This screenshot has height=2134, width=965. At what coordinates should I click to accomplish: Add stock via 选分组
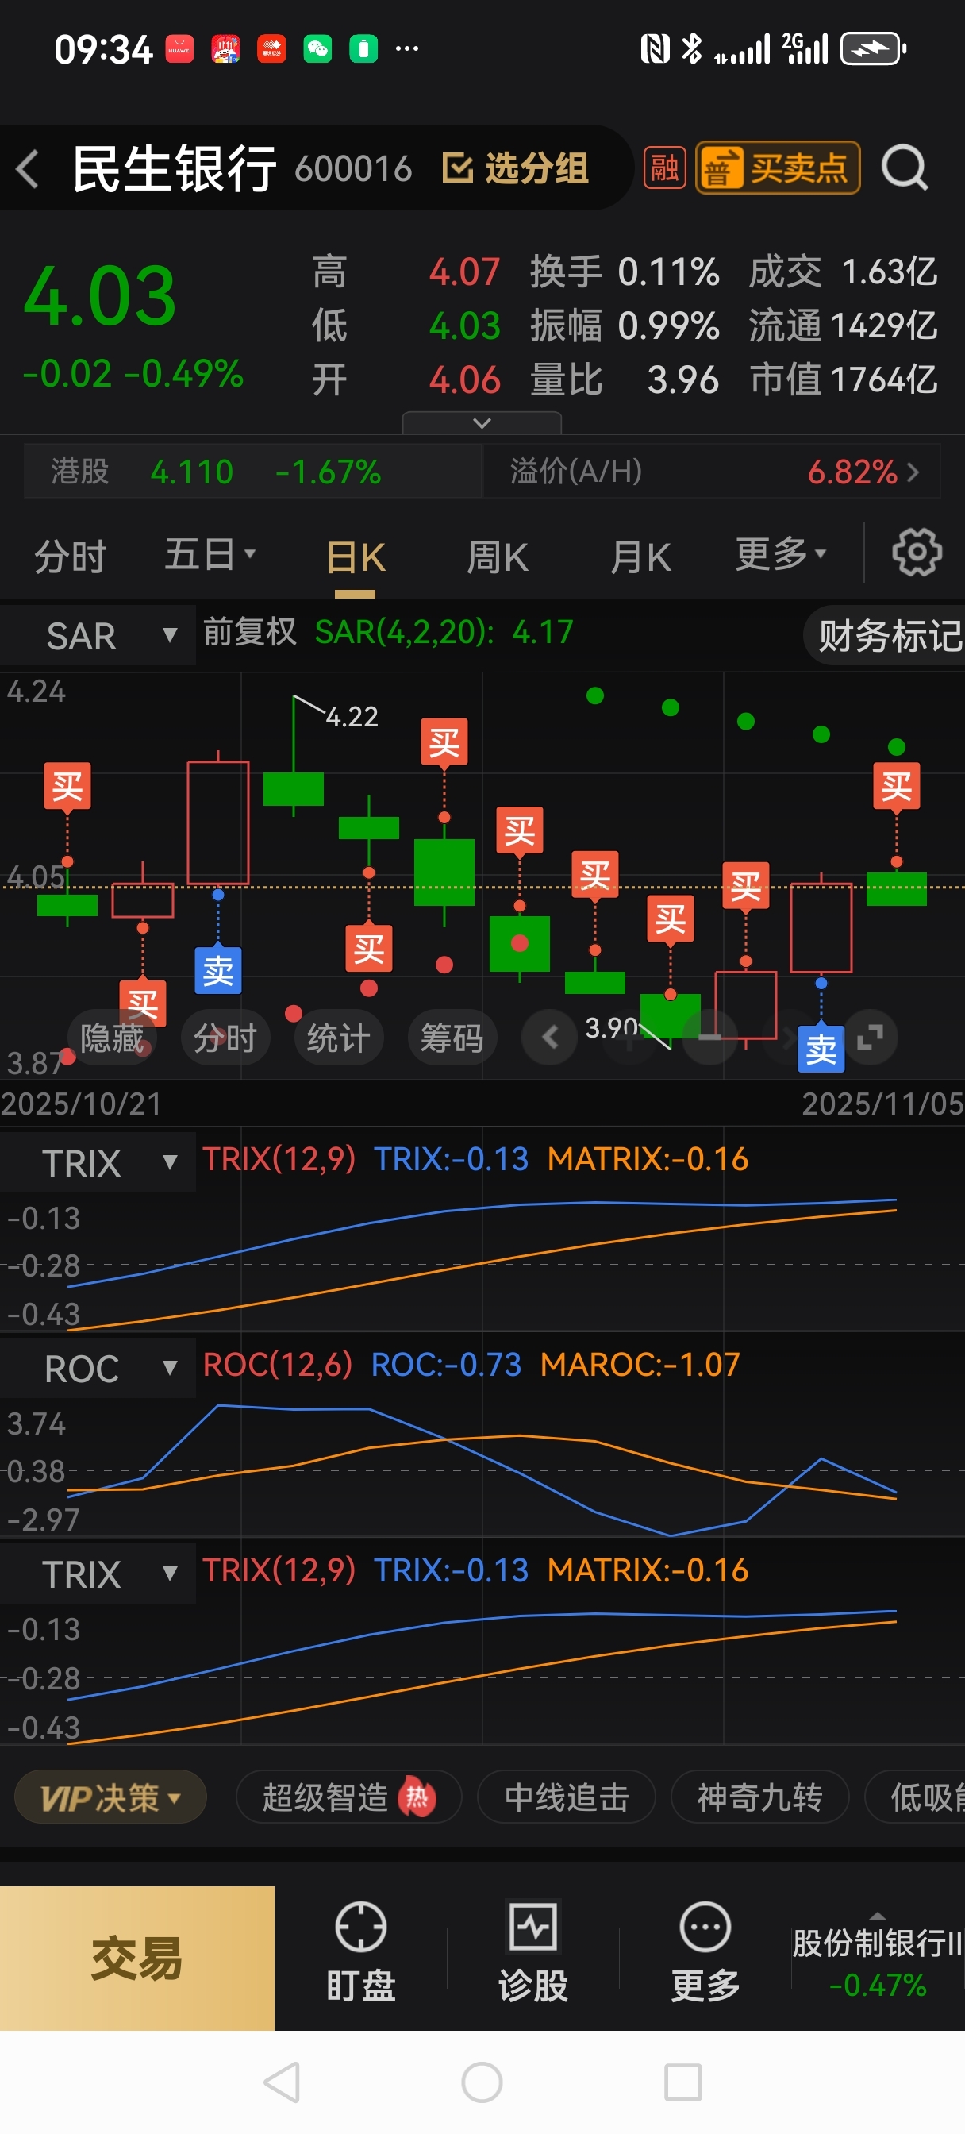click(x=514, y=168)
